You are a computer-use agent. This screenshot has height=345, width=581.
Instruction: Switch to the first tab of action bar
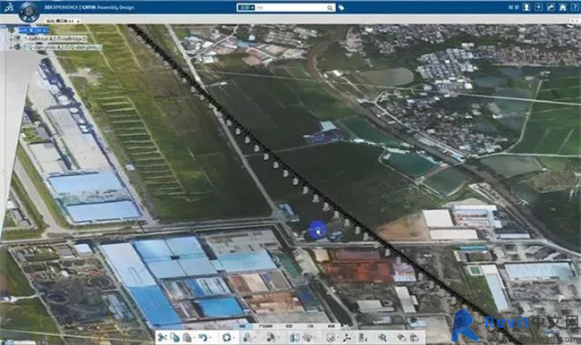click(242, 326)
